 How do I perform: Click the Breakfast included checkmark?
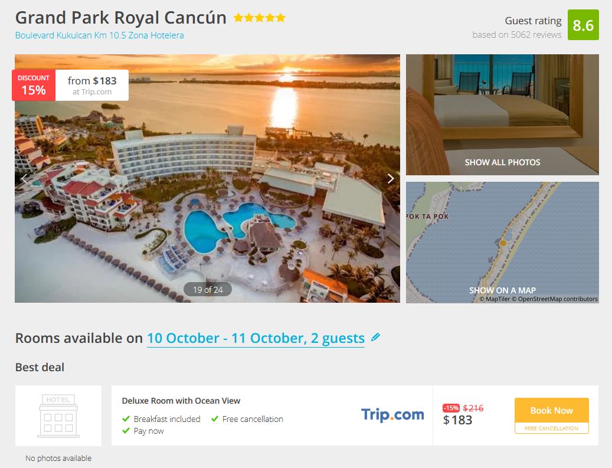click(x=126, y=419)
